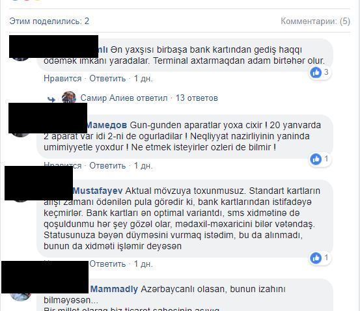
Task: Click the like icon with 3 reactions
Action: point(316,73)
